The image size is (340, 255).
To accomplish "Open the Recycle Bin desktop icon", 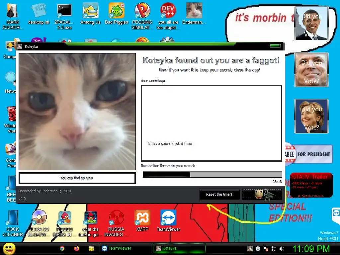I will tap(11, 114).
